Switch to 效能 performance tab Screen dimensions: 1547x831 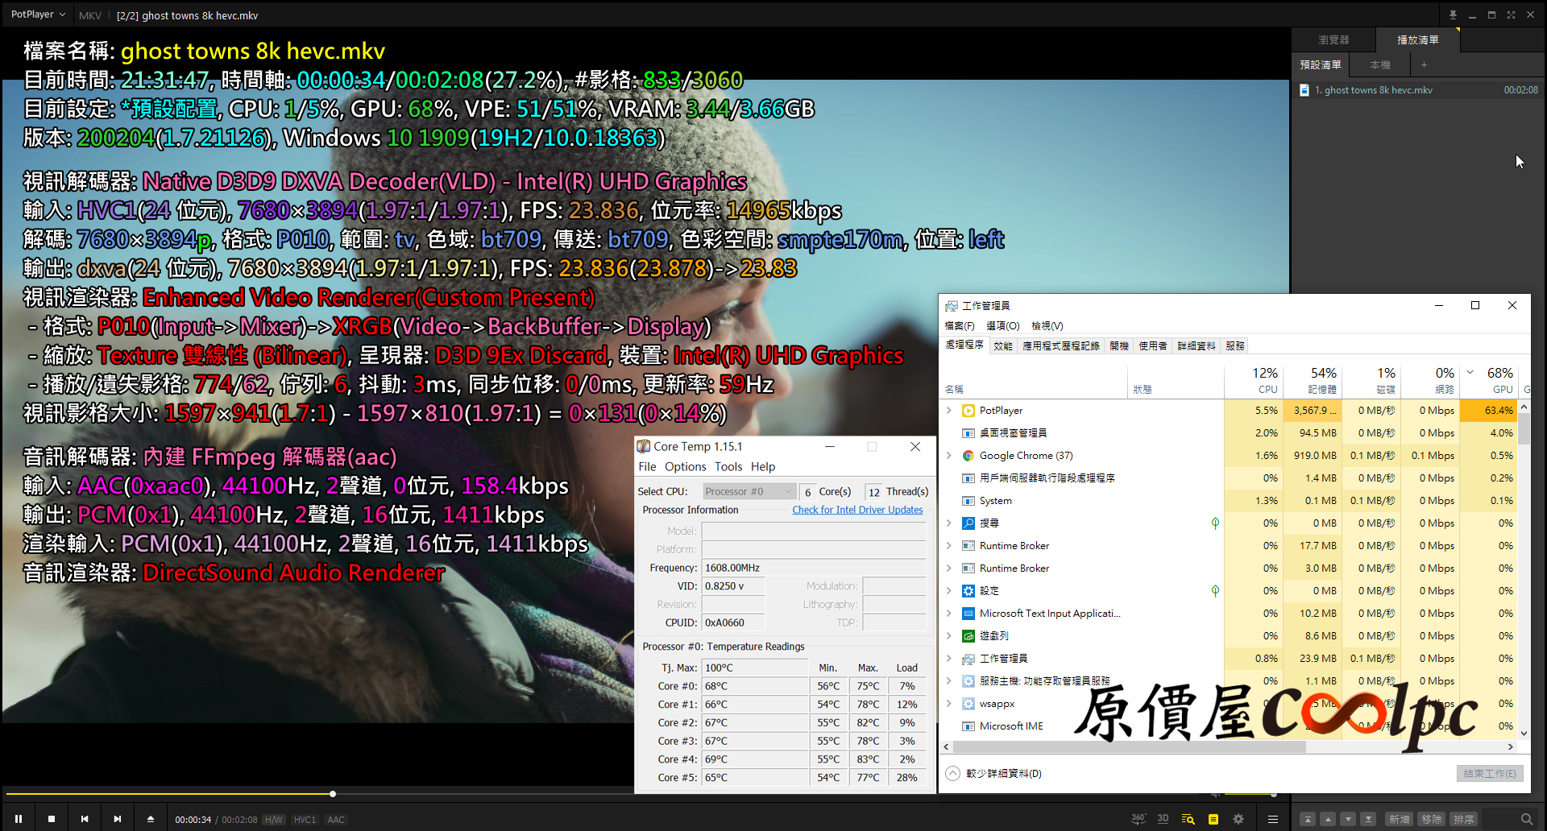click(1003, 345)
